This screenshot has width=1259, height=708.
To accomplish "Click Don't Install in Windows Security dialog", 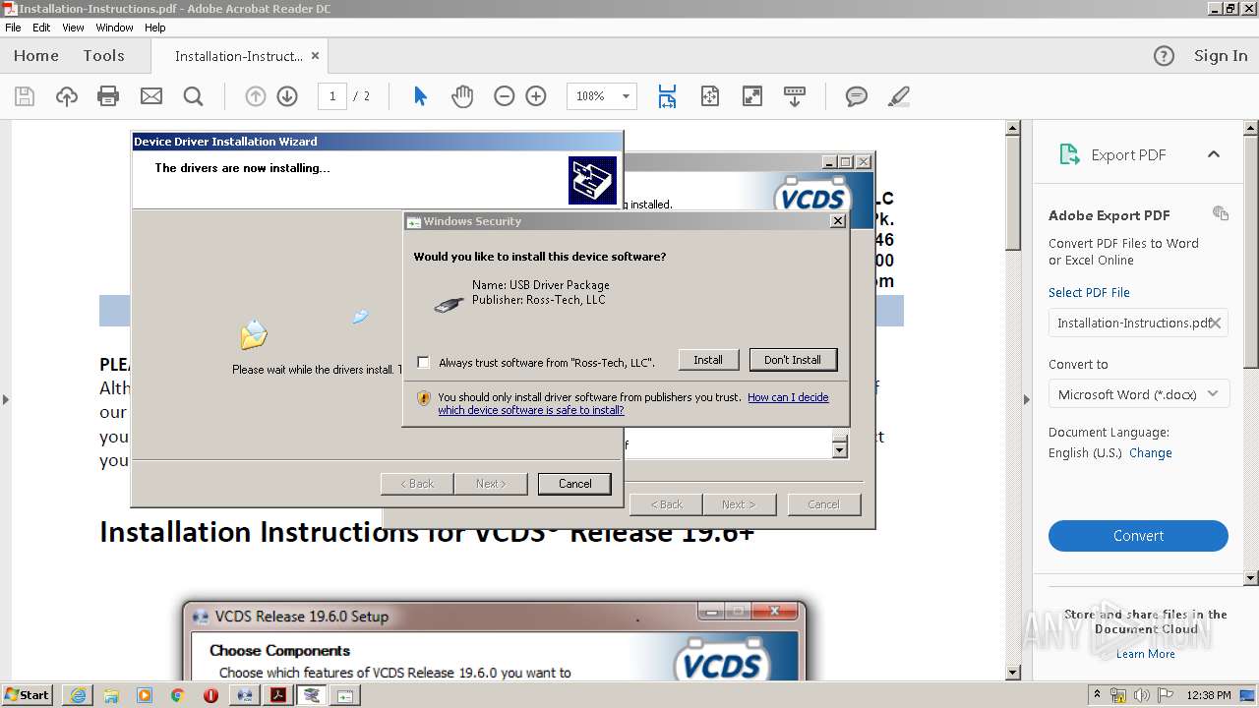I will click(x=793, y=360).
